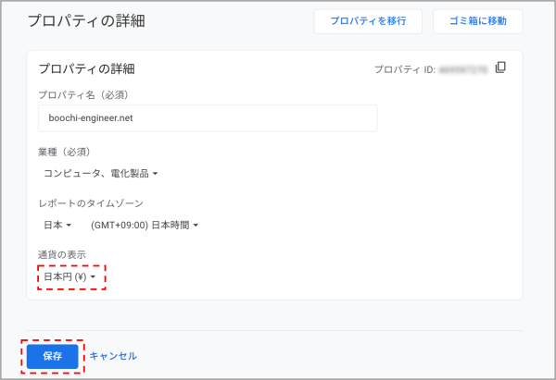Open the 日本円 (¥) currency dropdown
This screenshot has height=380, width=556.
coord(69,276)
